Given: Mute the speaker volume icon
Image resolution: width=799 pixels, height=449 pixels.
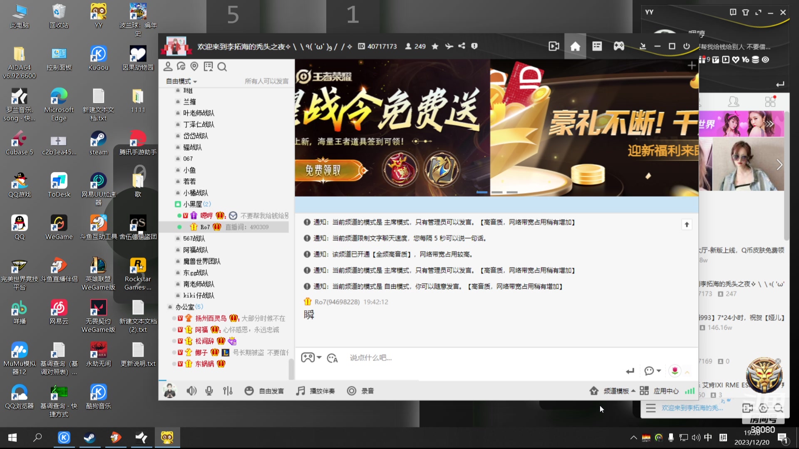Looking at the screenshot, I should (191, 391).
